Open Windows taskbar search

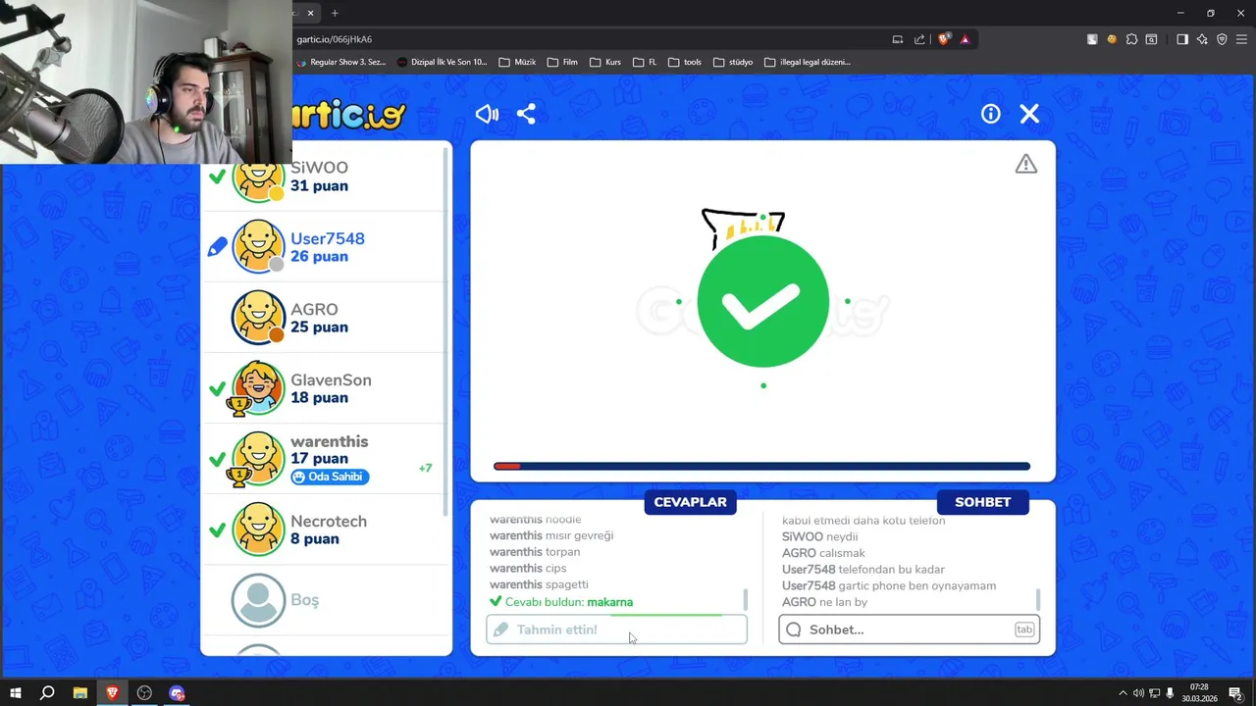[x=47, y=693]
